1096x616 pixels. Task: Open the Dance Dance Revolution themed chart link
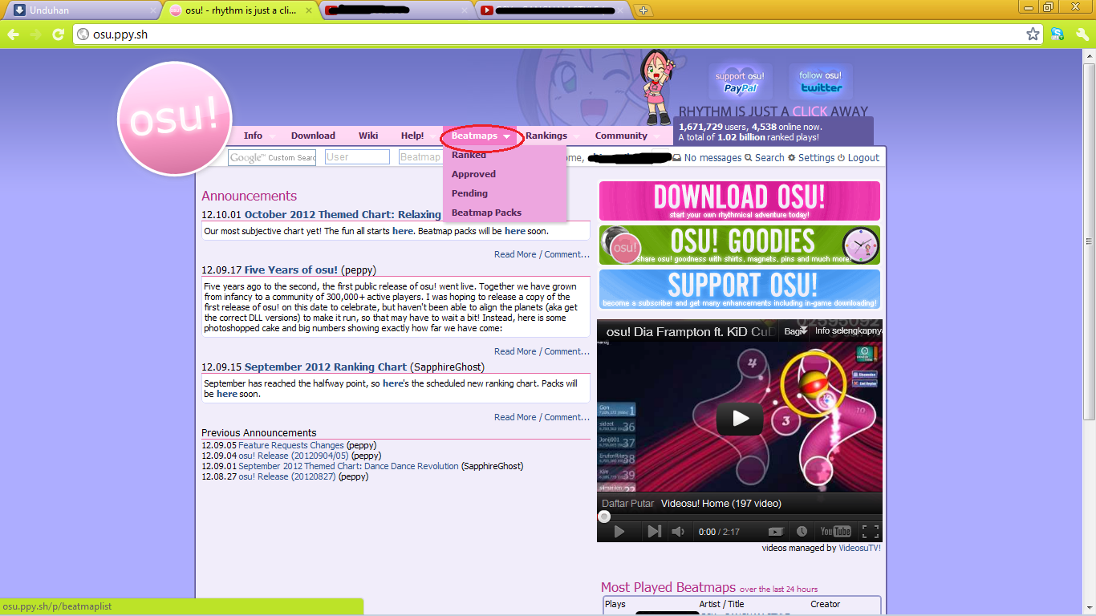point(348,466)
